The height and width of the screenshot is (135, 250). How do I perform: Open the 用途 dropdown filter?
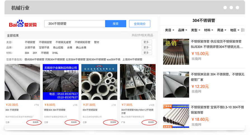(222, 30)
